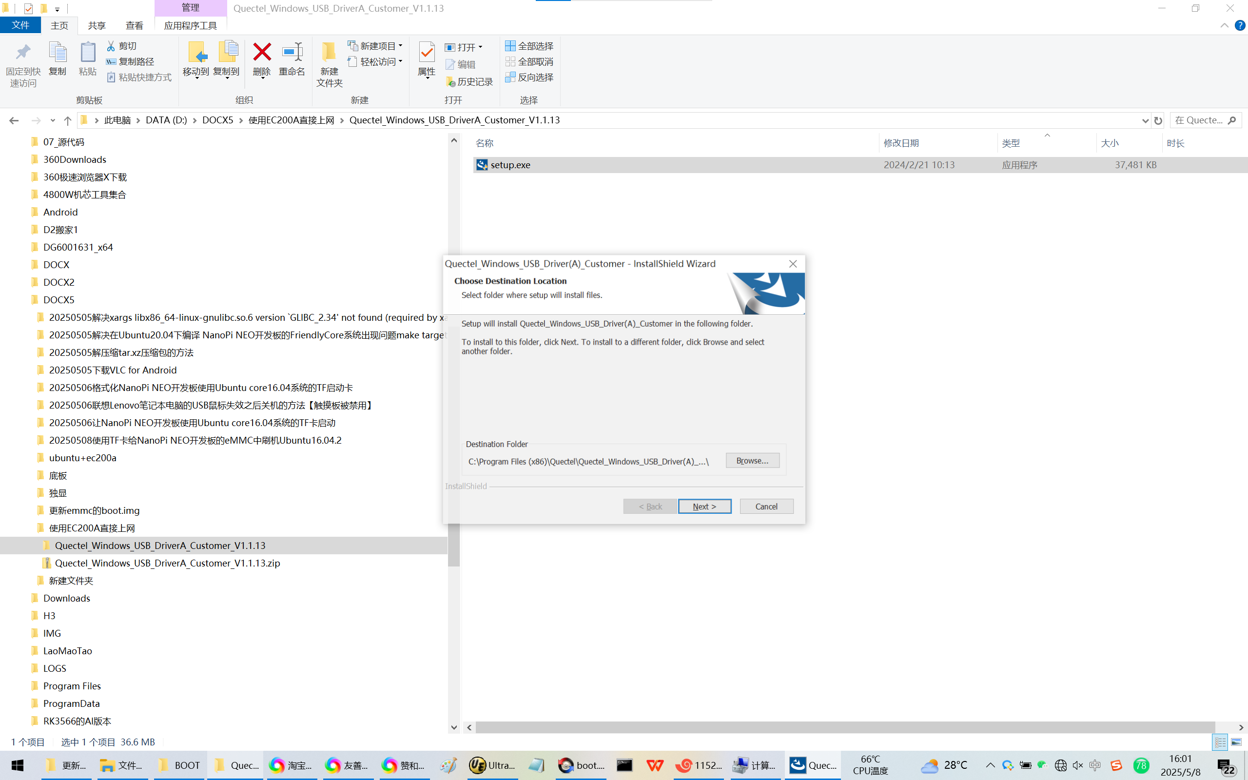Viewport: 1248px width, 780px height.
Task: Click the horizontal scrollbar in the file list
Action: (845, 727)
